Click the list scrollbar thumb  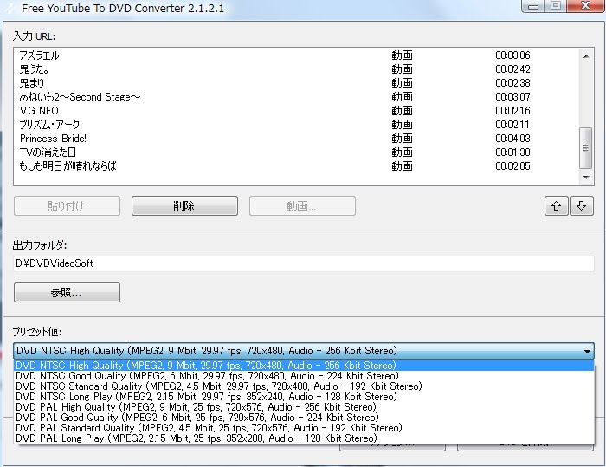[x=586, y=148]
